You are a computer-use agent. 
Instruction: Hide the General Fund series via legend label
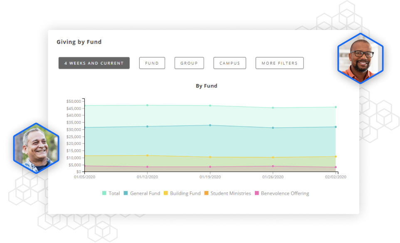(145, 193)
